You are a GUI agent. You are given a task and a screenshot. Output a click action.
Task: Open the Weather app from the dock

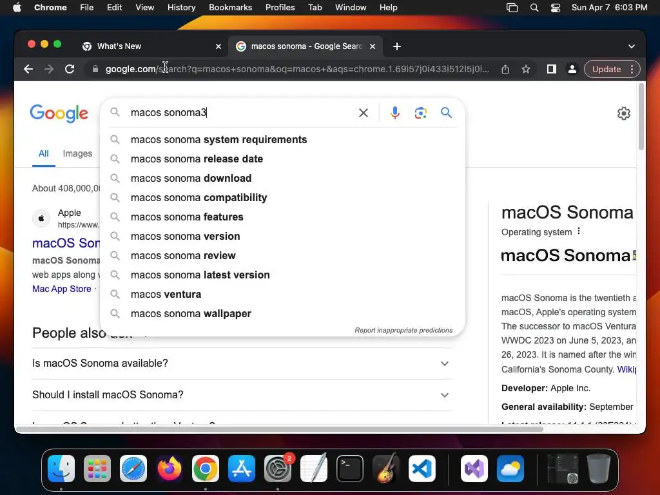pyautogui.click(x=510, y=469)
